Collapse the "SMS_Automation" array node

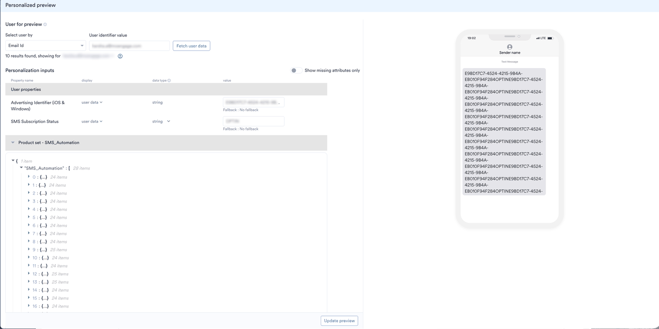(21, 168)
